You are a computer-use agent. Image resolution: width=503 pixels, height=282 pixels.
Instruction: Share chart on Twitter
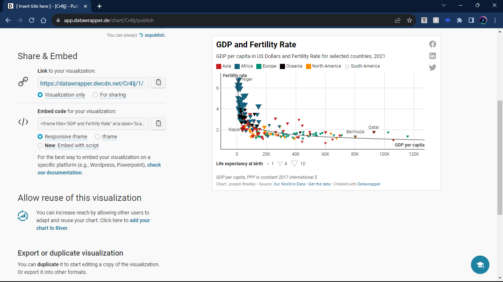(x=433, y=68)
